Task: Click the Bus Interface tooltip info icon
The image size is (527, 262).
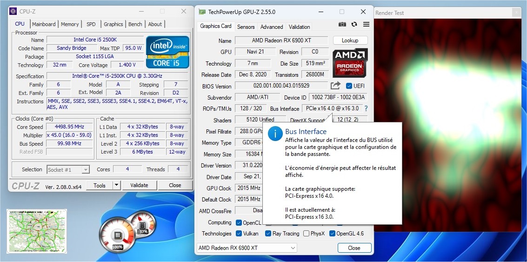Action: pos(275,134)
